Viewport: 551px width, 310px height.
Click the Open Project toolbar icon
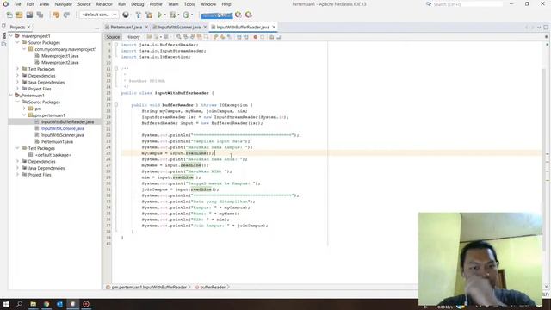pyautogui.click(x=29, y=15)
